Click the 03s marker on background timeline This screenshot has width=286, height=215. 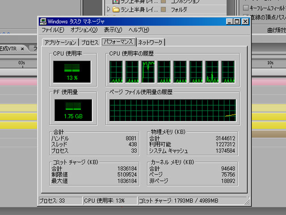22,63
